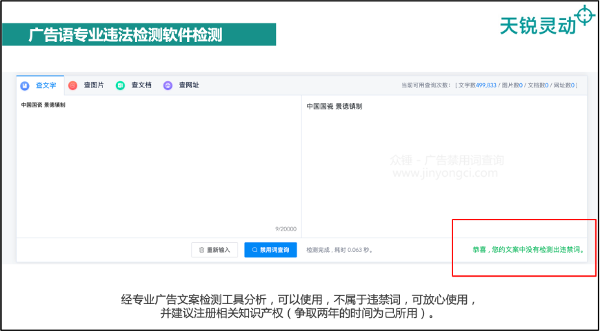This screenshot has width=600, height=331.
Task: Click the 天锐灵动 crosshair logo icon
Action: tap(585, 15)
